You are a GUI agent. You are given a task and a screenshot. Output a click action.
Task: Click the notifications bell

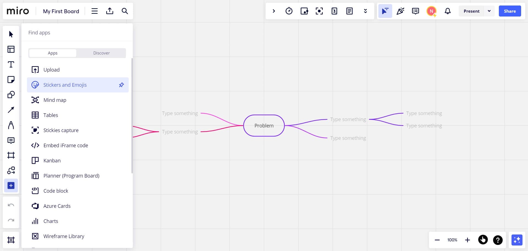tap(448, 11)
